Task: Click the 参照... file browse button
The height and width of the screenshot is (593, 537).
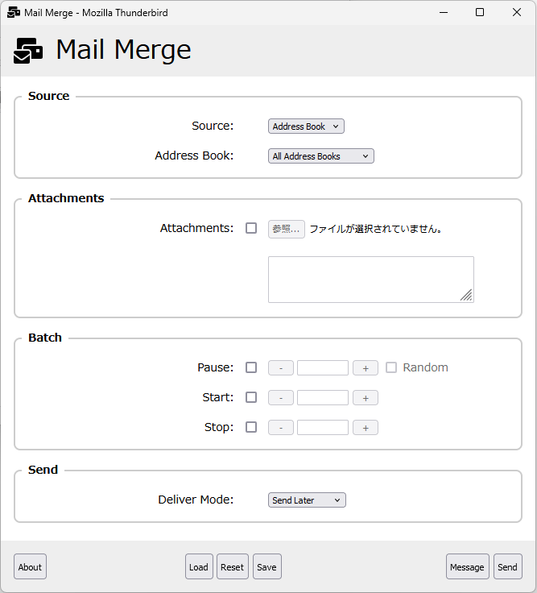Action: (x=286, y=229)
